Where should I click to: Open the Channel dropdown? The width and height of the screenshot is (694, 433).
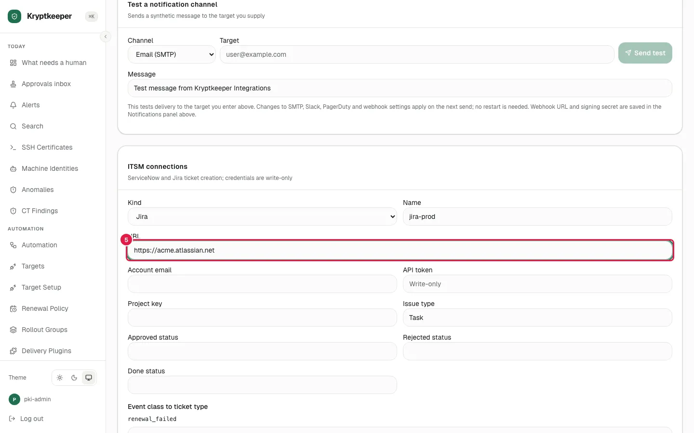click(172, 54)
